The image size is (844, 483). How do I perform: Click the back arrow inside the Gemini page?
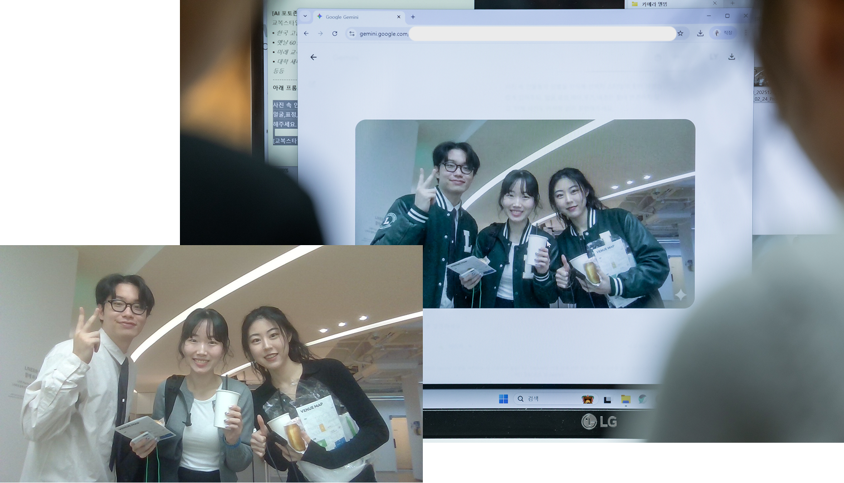click(x=313, y=56)
